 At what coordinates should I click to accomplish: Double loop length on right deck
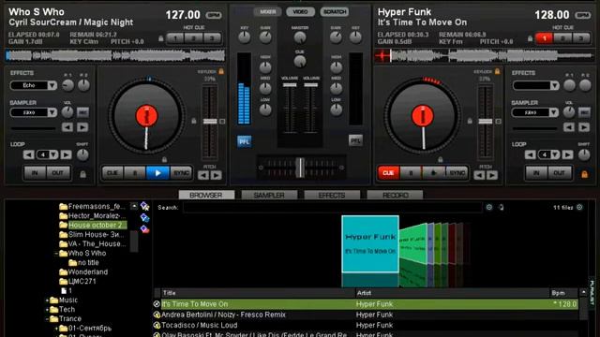pyautogui.click(x=568, y=154)
